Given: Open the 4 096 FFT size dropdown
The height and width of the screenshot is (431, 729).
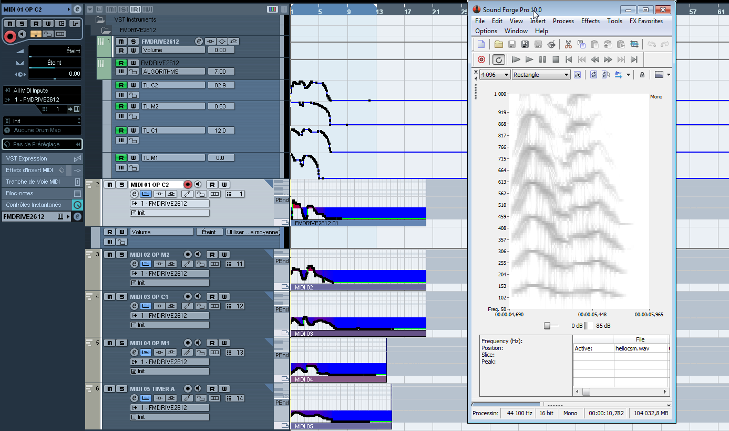Looking at the screenshot, I should coord(506,75).
